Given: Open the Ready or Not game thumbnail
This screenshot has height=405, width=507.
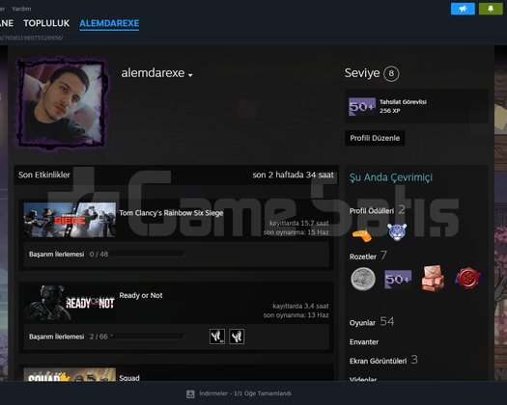Looking at the screenshot, I should (70, 304).
